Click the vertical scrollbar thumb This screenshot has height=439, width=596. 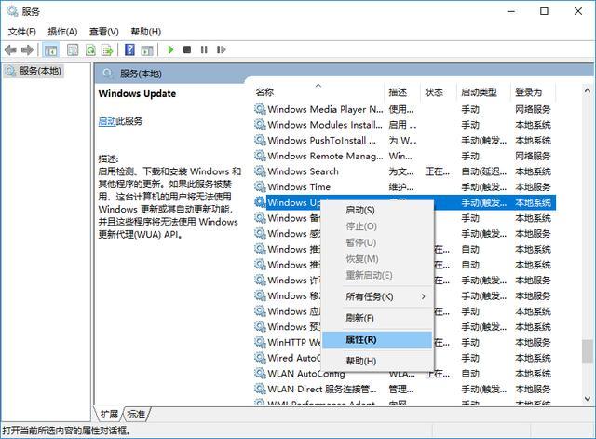(588, 351)
